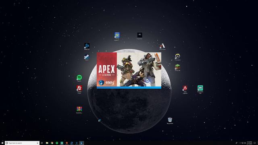Switch to the green Streamlabs taskbar app

(x=62, y=143)
